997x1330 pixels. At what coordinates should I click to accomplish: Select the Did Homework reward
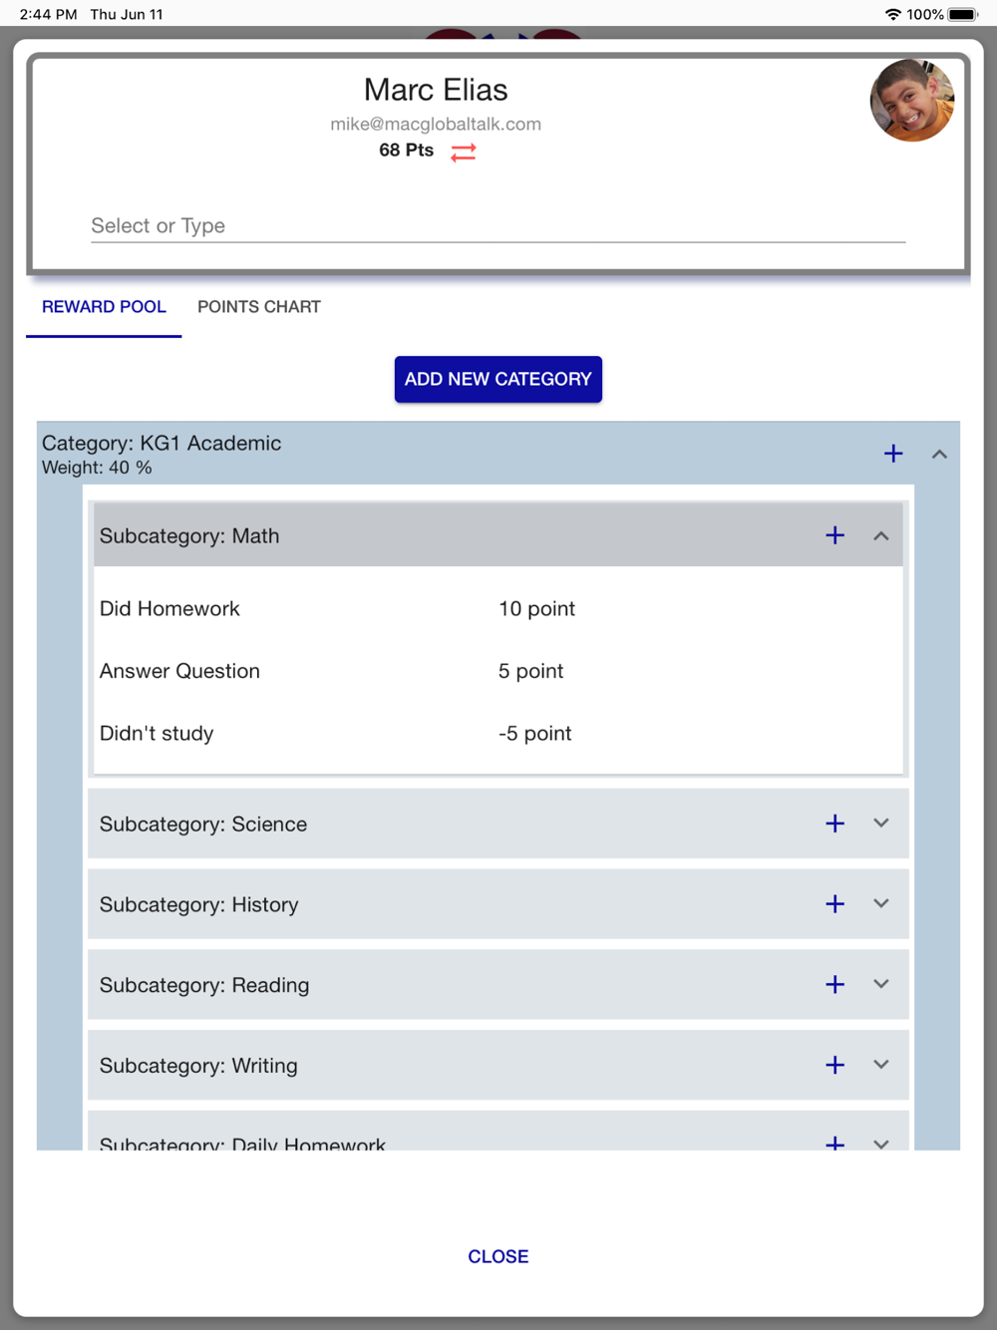point(169,608)
